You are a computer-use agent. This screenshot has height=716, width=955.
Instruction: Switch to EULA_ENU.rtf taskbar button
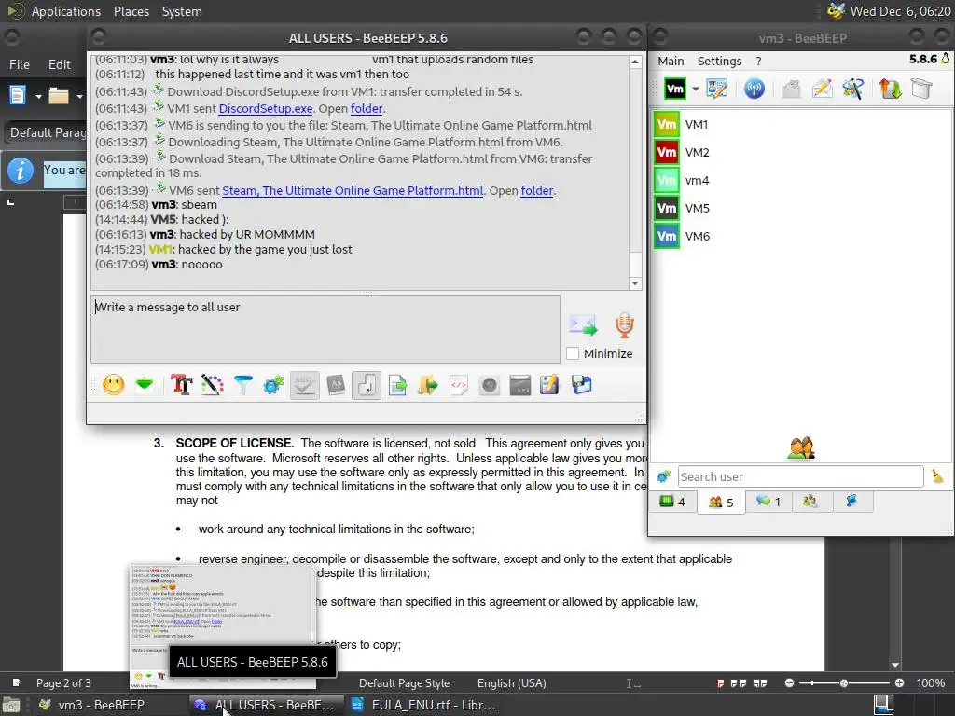click(x=425, y=705)
